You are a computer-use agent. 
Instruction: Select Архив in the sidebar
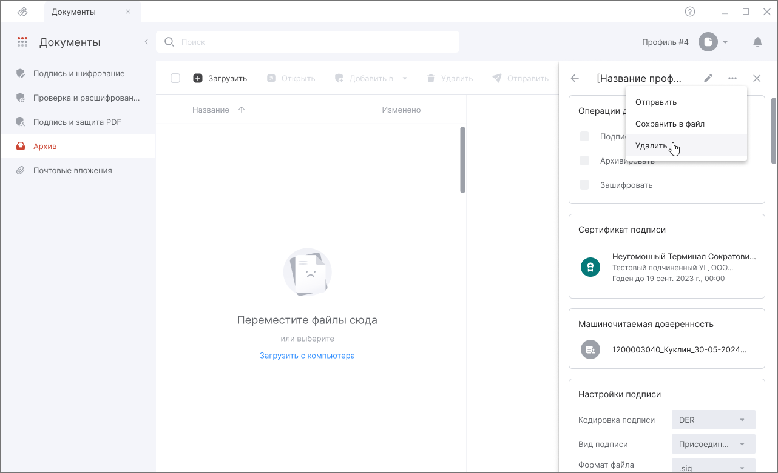coord(78,146)
